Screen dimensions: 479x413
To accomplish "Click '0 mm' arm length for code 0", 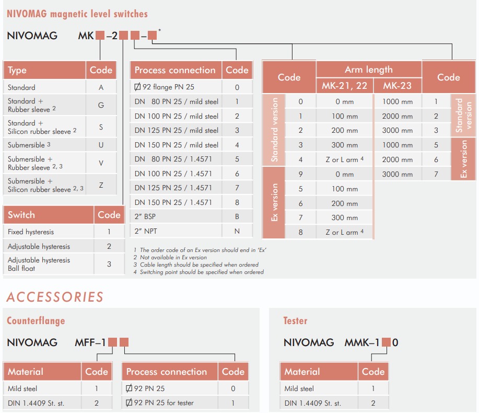I will [345, 101].
